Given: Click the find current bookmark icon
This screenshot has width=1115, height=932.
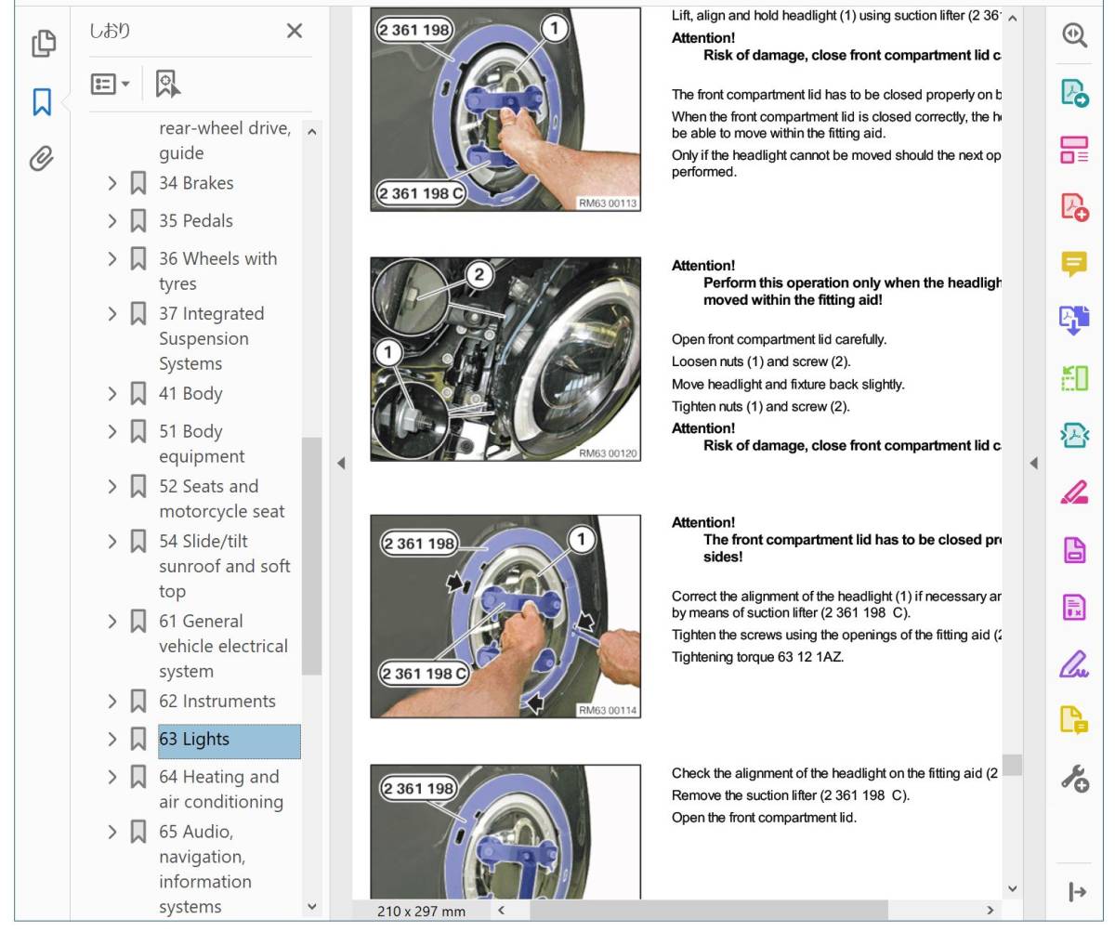Looking at the screenshot, I should 167,84.
